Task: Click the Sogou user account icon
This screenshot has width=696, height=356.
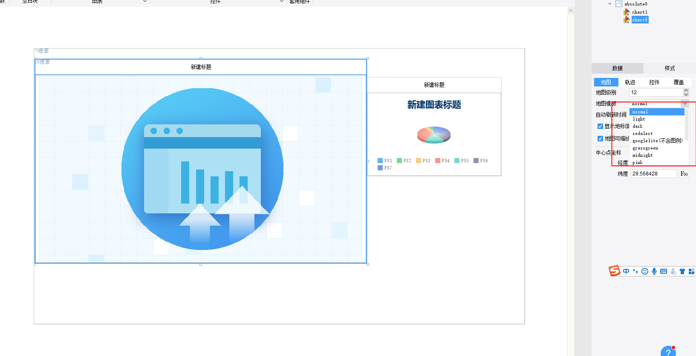Action: click(673, 271)
